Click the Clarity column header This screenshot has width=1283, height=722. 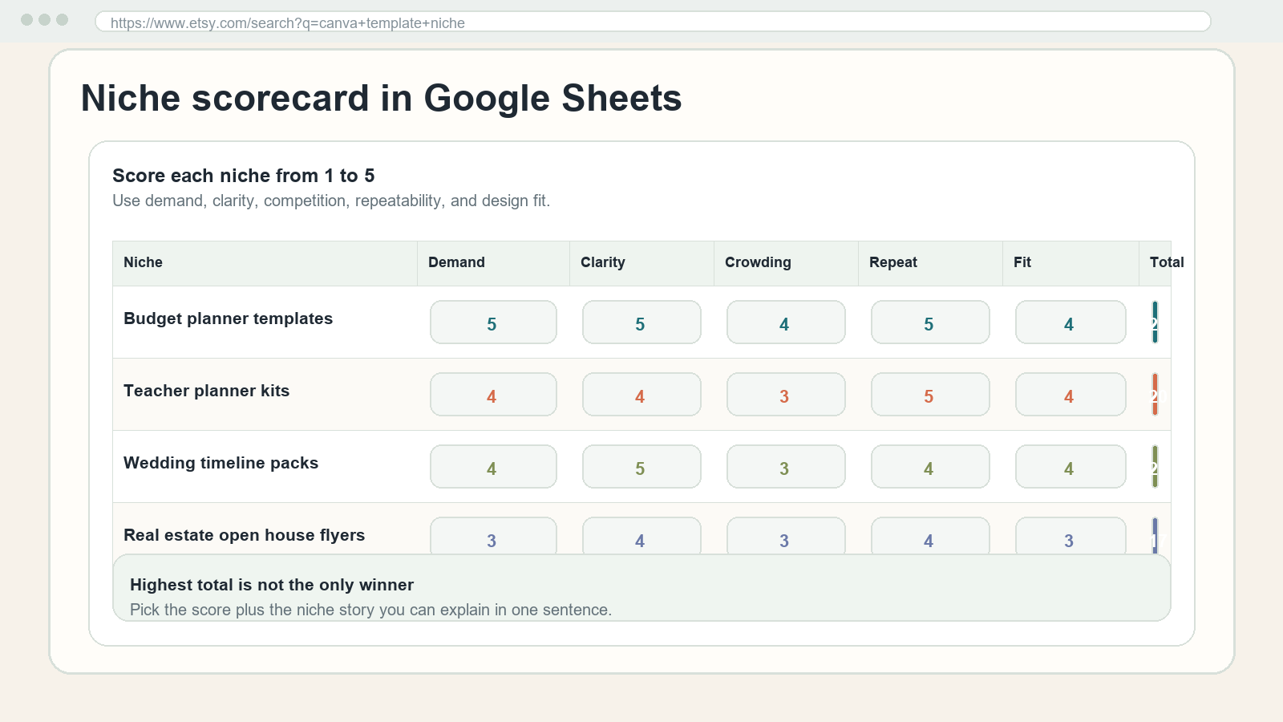pyautogui.click(x=641, y=263)
